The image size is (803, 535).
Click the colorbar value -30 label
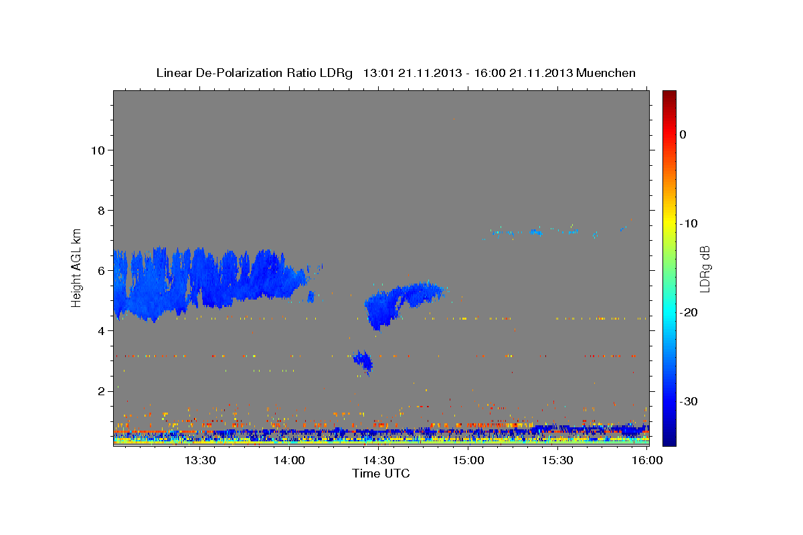tap(689, 401)
